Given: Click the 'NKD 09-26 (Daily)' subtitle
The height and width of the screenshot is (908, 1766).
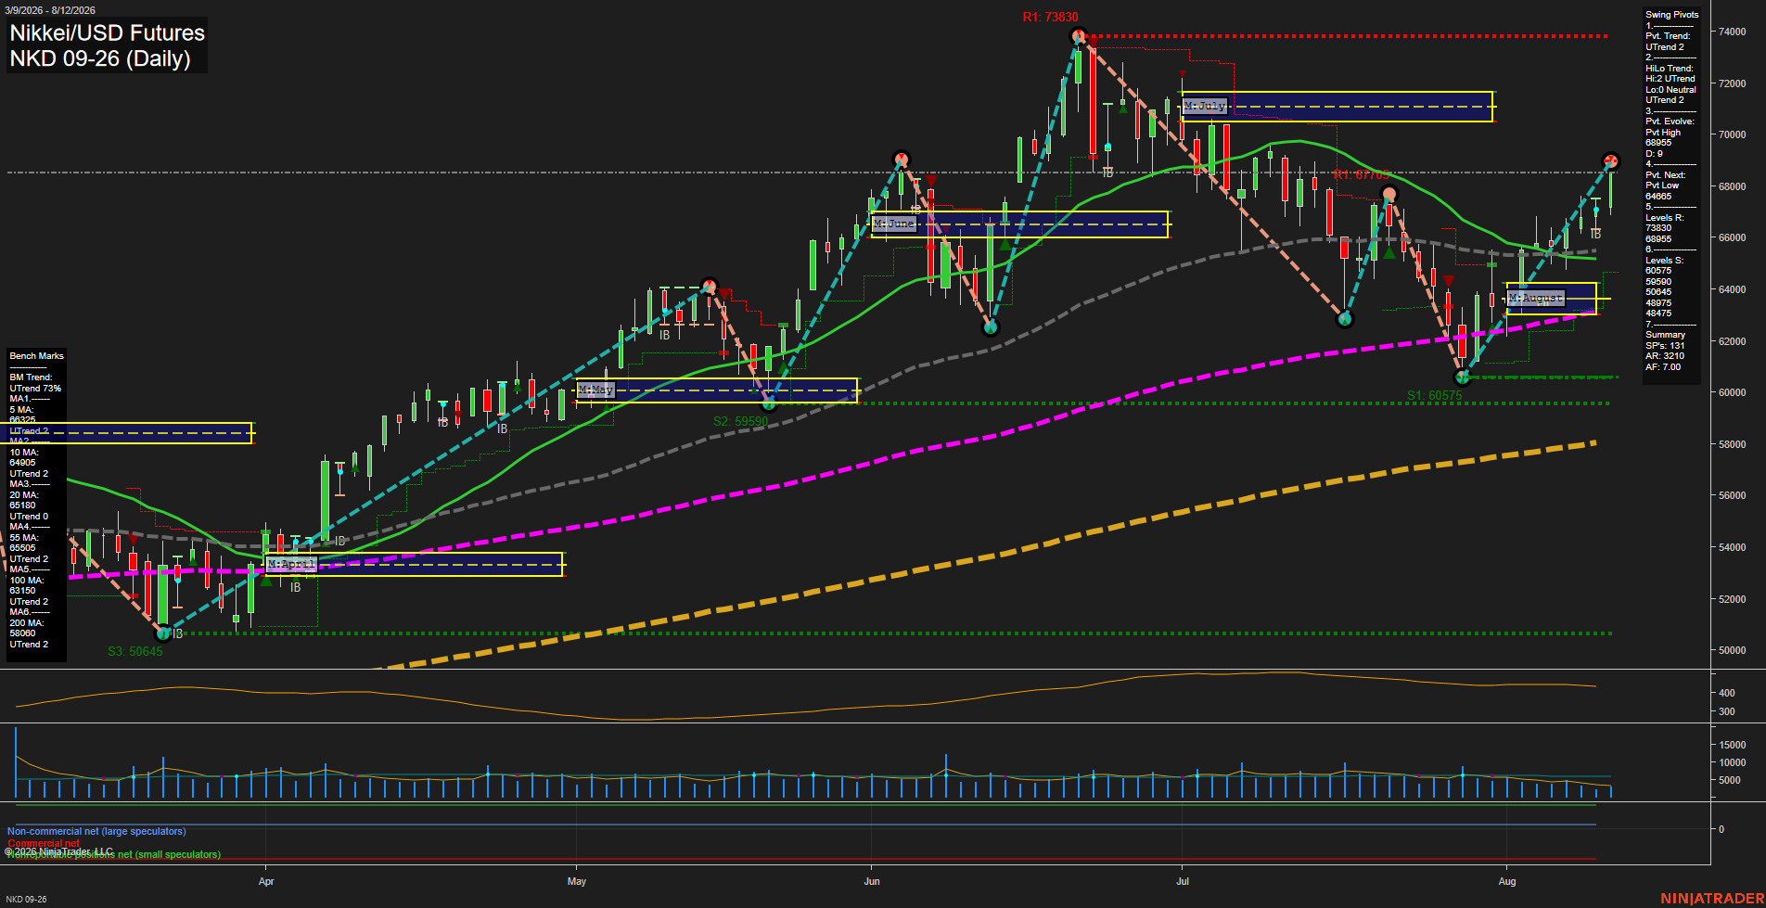Looking at the screenshot, I should tap(100, 58).
